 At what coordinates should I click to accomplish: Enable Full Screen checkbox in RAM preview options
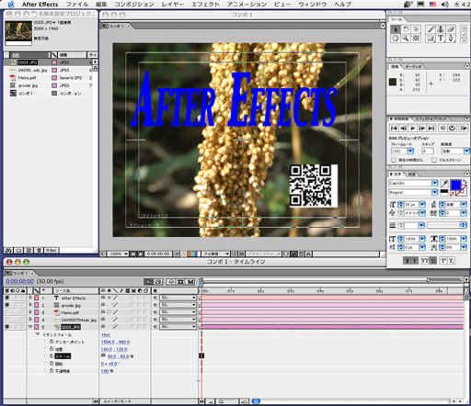click(x=434, y=160)
